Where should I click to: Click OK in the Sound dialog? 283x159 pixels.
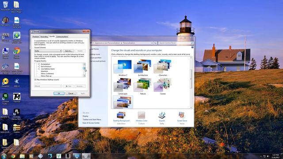59,93
